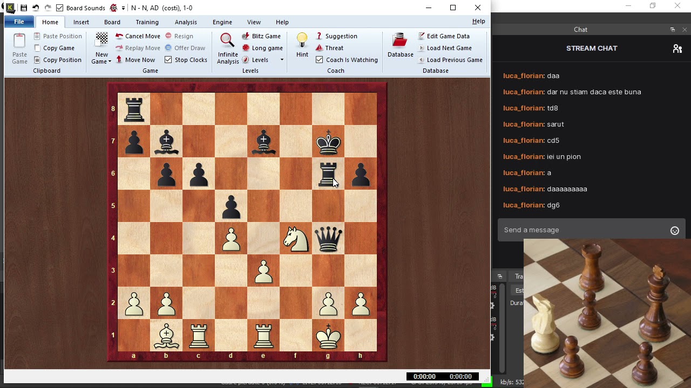Switch to the Insert tab

pos(82,22)
